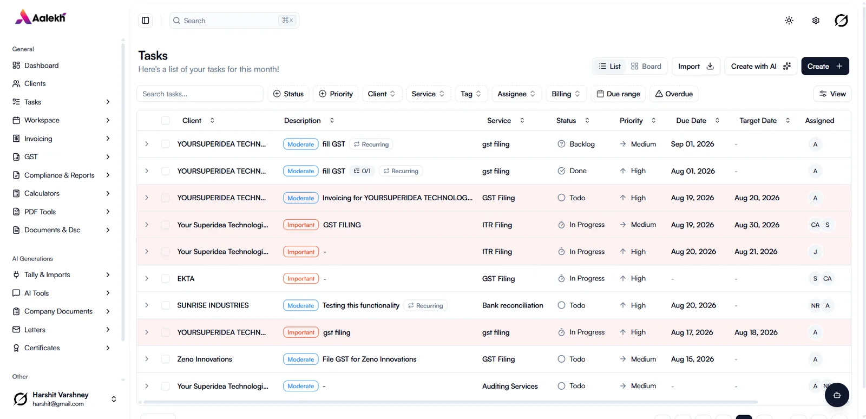Click the global Search box

tap(234, 21)
